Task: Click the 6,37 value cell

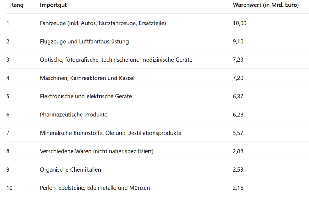Action: (x=238, y=97)
